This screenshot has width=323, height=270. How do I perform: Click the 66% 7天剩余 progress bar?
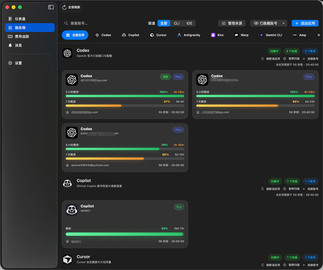tap(125, 159)
